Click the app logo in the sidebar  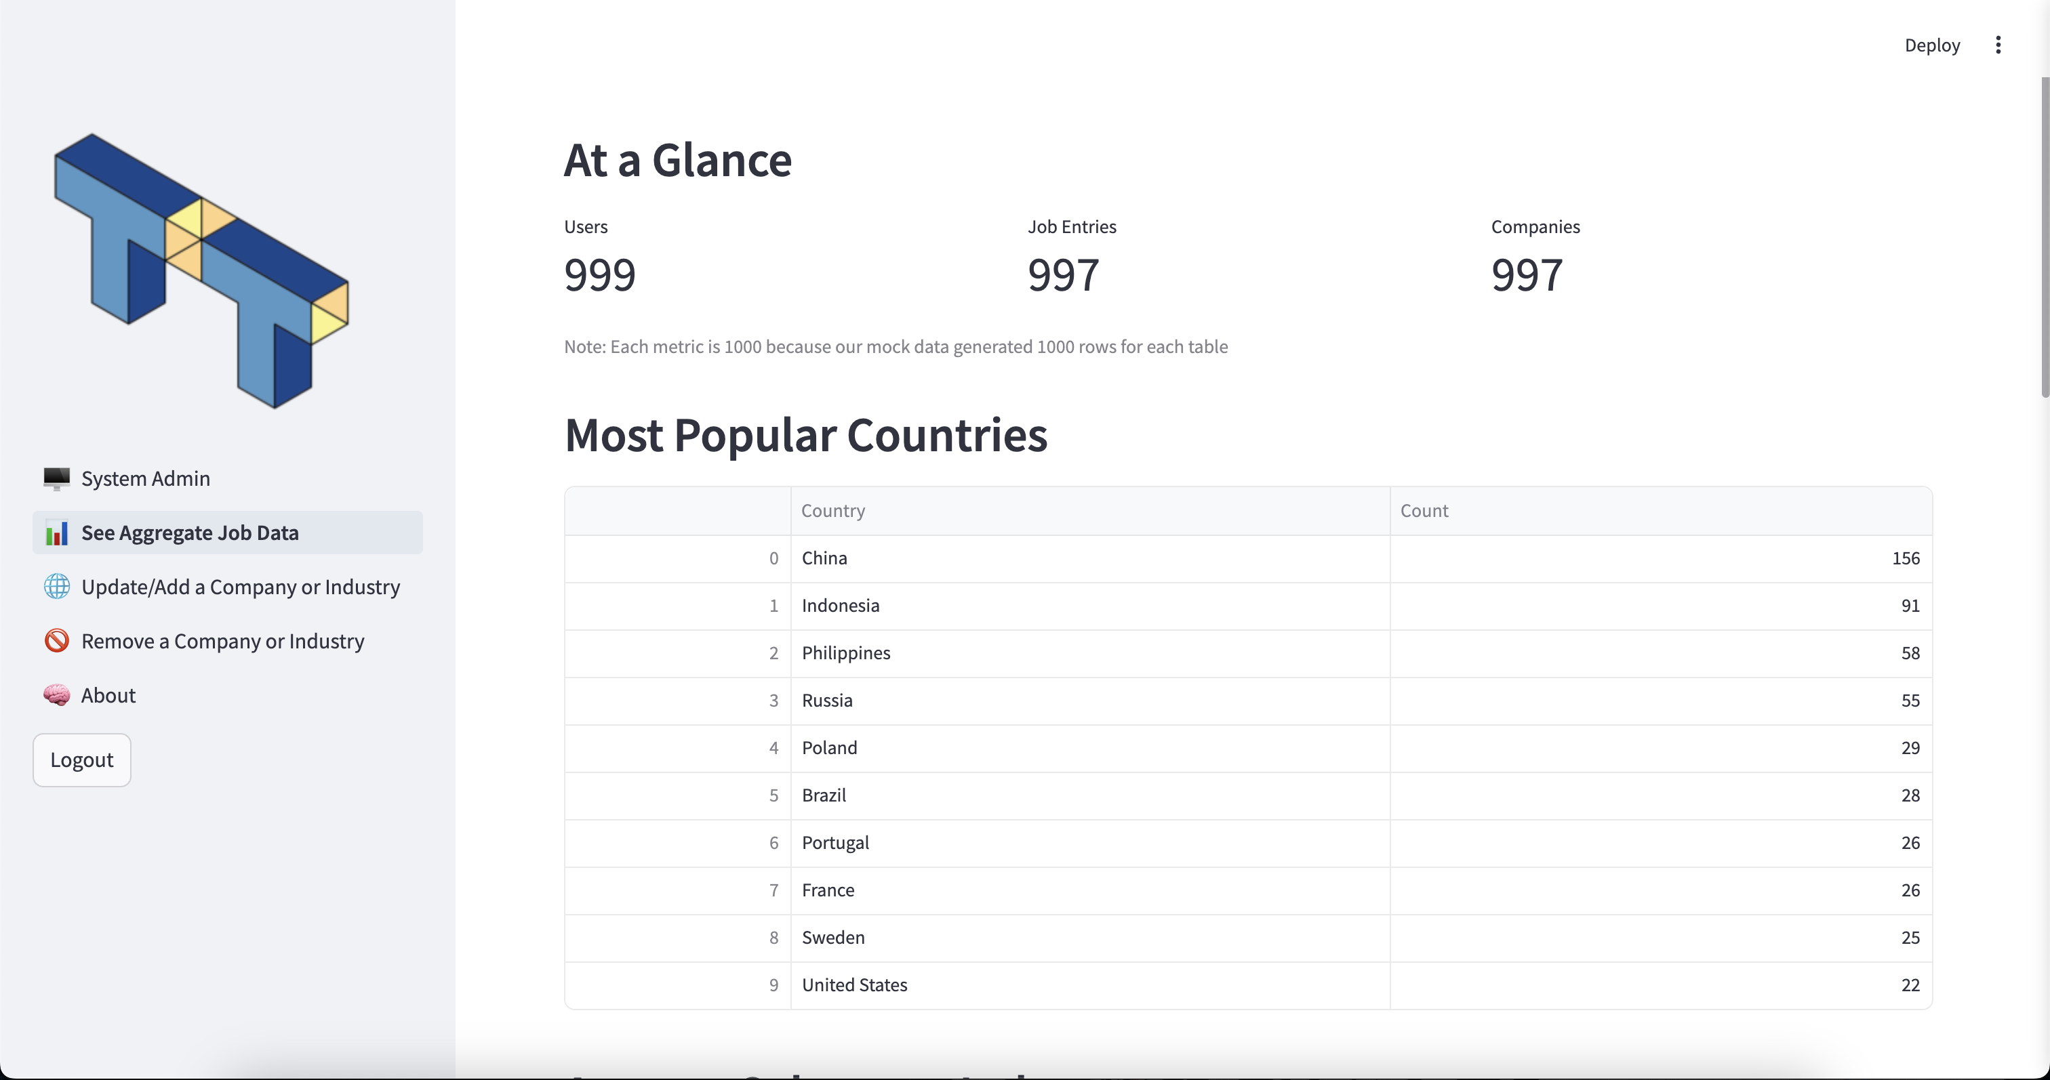point(201,270)
